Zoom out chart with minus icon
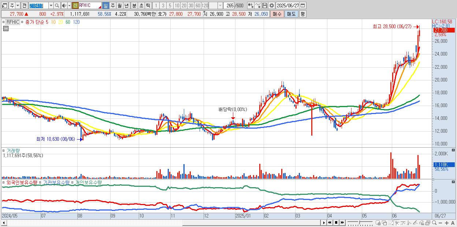Viewport: 457px width, 227px height. coord(441,223)
